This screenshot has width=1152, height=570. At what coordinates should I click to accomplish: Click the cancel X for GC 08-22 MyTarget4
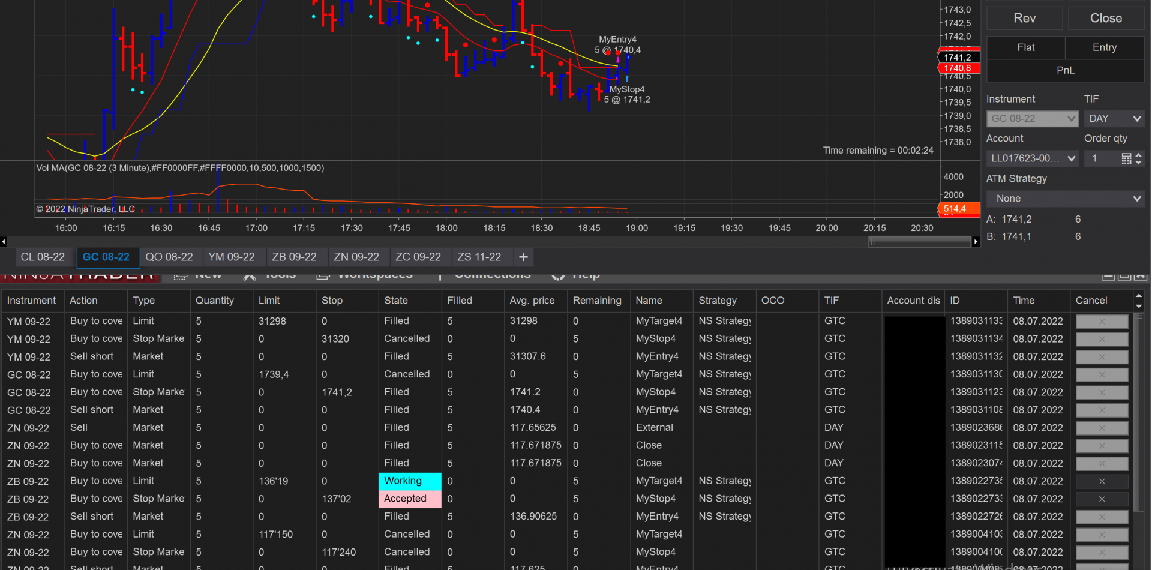(1102, 374)
